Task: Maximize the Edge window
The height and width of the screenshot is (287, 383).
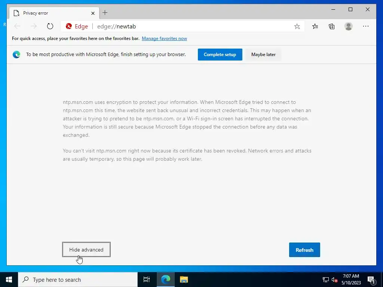Action: (350, 9)
